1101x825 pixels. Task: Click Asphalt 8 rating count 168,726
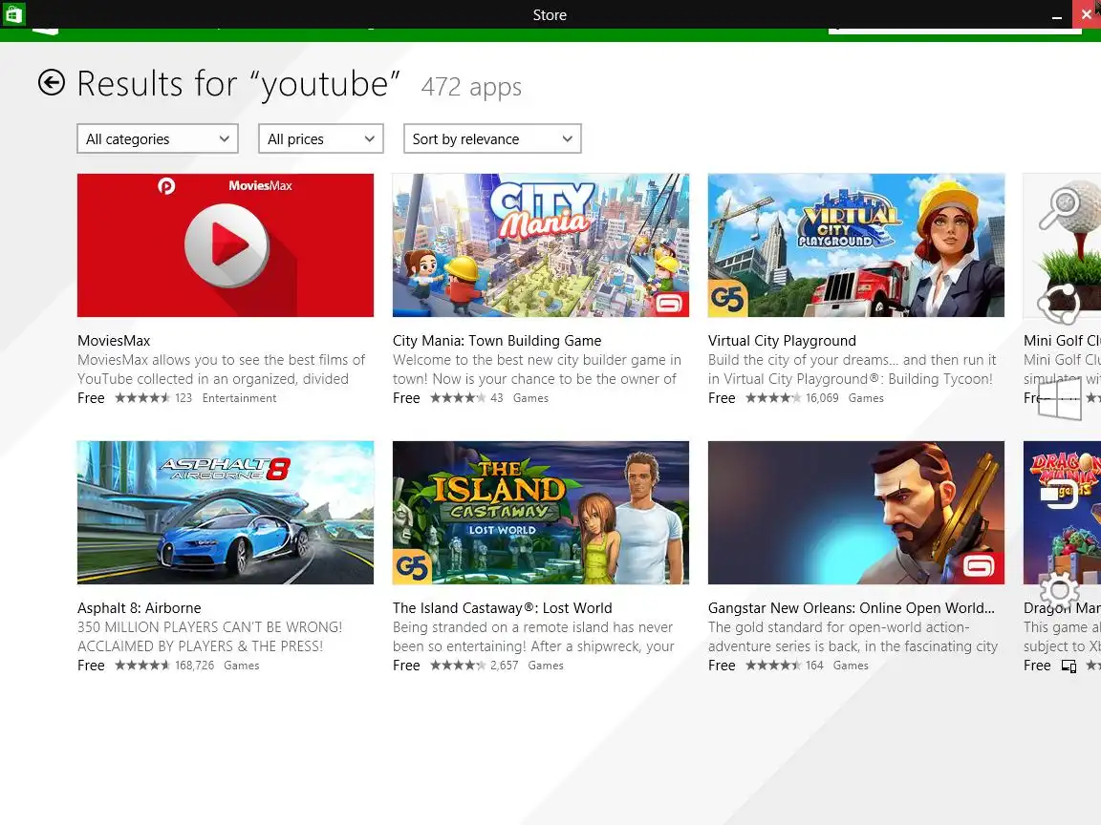pos(195,666)
